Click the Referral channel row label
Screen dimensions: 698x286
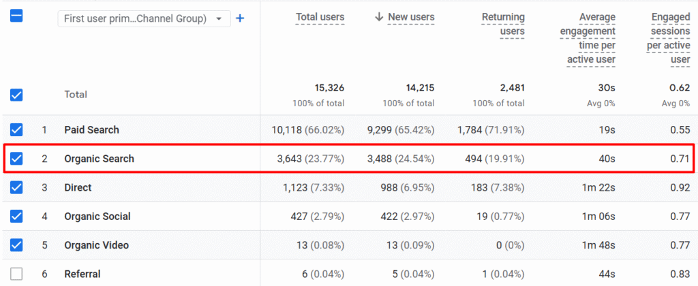(x=82, y=274)
